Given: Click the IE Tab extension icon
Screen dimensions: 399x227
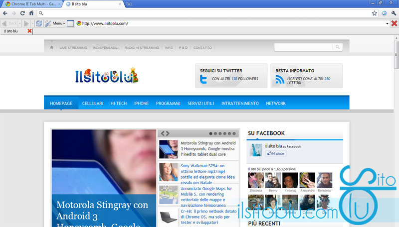Looking at the screenshot, I should 384,13.
